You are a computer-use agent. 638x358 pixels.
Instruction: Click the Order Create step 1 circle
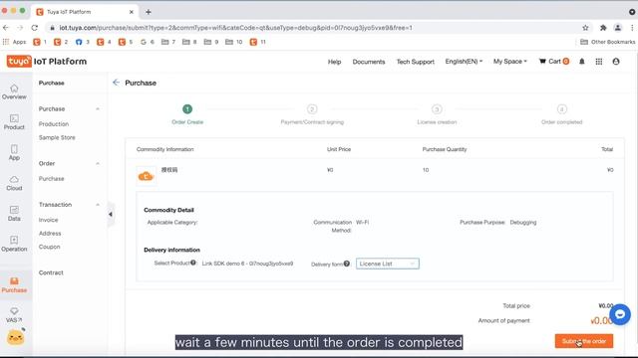click(187, 108)
